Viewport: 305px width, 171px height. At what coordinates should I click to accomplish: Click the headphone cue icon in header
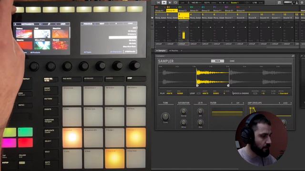(x=297, y=2)
